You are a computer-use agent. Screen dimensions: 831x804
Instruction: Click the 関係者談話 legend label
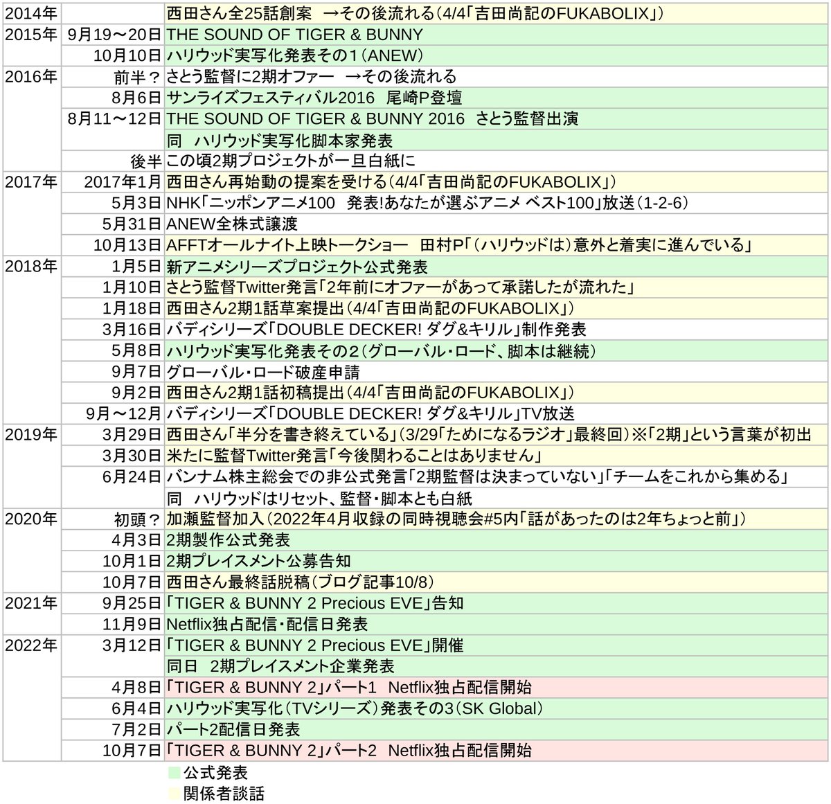[223, 794]
